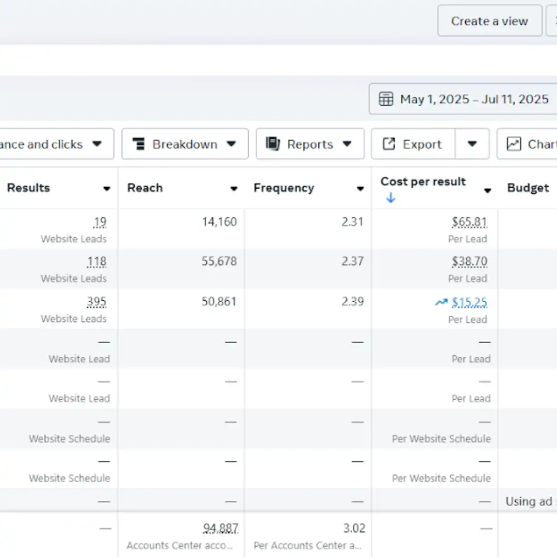Open the Reports menu
Image resolution: width=557 pixels, height=557 pixels.
310,144
